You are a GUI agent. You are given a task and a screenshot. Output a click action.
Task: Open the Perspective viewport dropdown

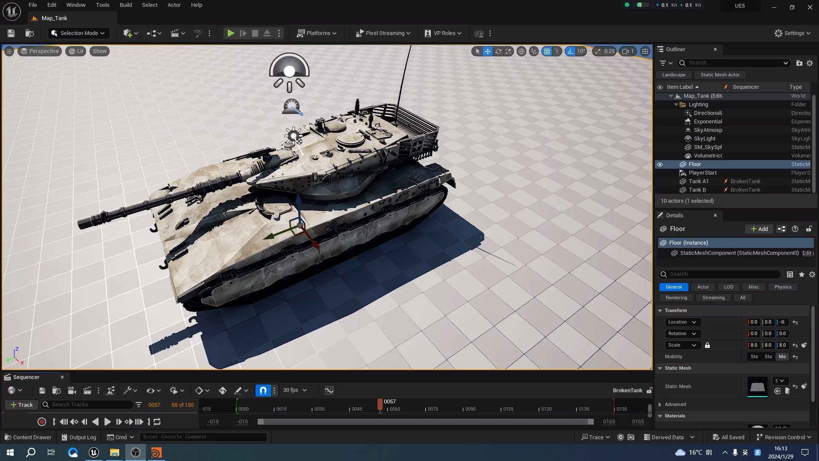pos(40,51)
